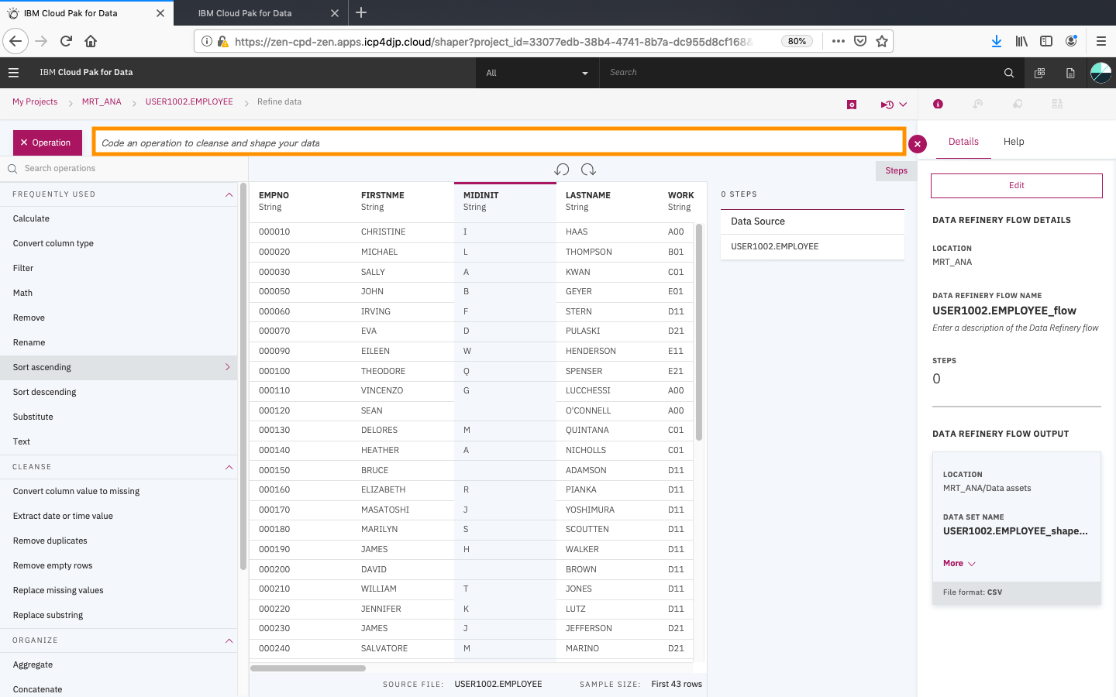Click the Search operations field
The width and height of the screenshot is (1116, 697).
pos(124,169)
